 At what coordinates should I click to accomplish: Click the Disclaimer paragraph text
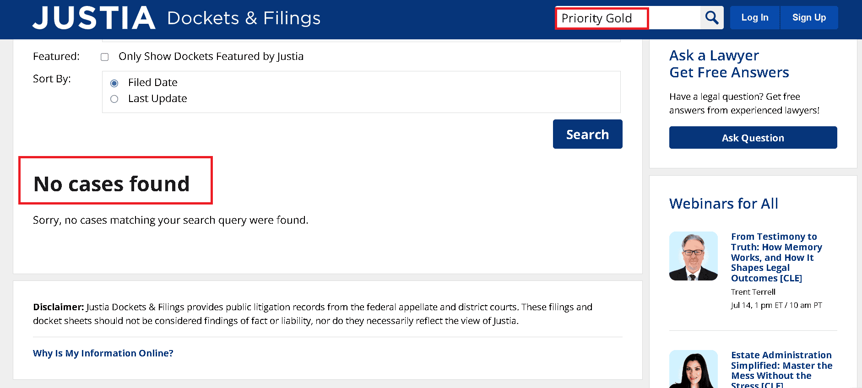click(x=313, y=314)
